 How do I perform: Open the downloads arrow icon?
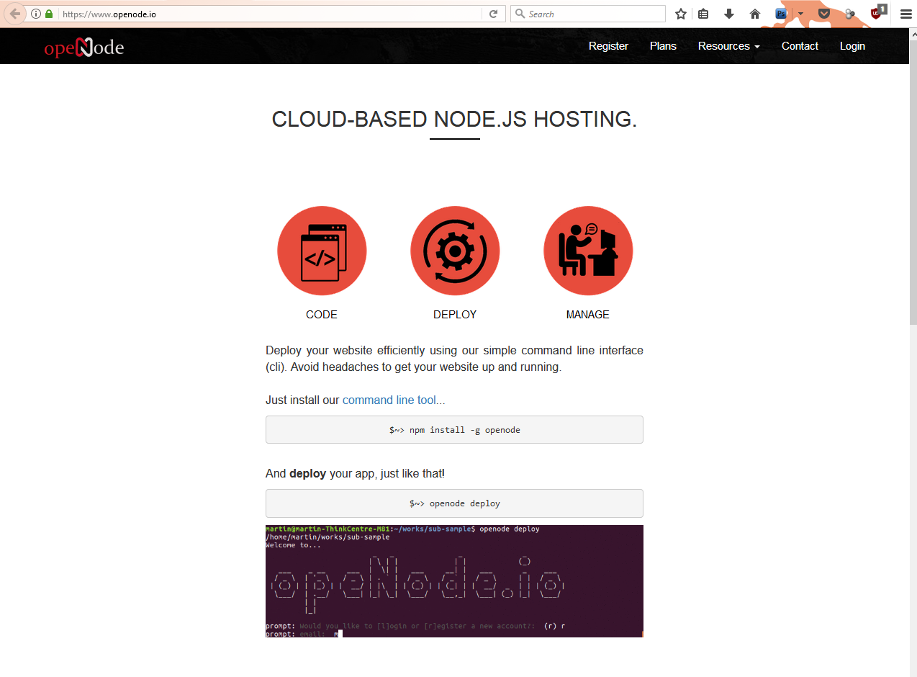coord(729,14)
